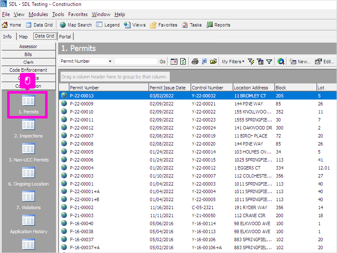Expand the My Filters dropdown
This screenshot has height=253, width=337.
[x=233, y=62]
